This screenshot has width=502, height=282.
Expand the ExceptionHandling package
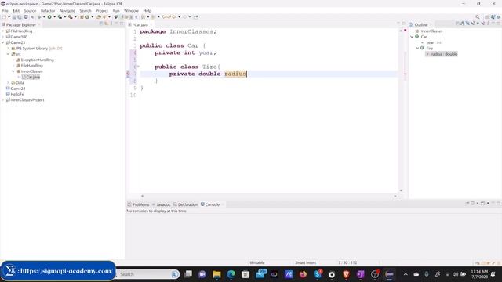pyautogui.click(x=13, y=60)
